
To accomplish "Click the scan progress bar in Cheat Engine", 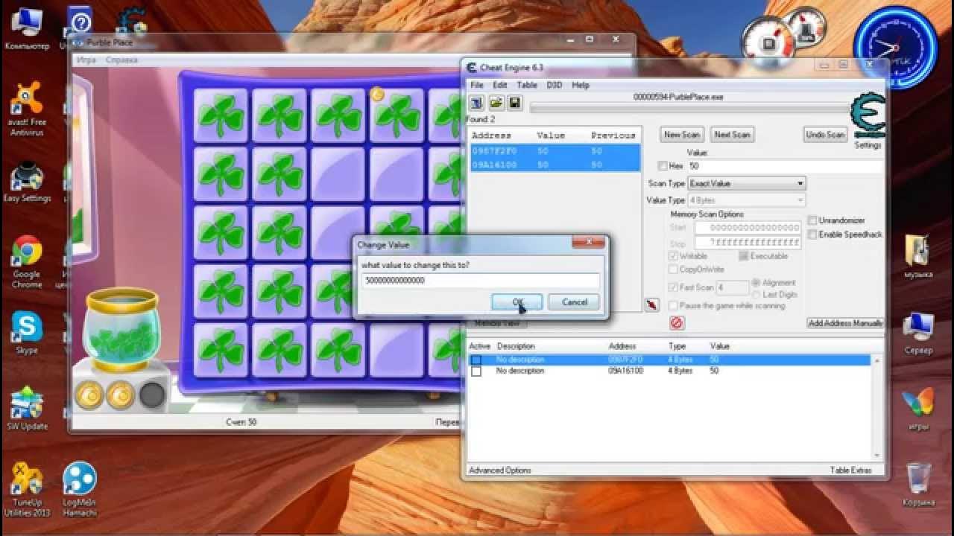I will point(689,109).
